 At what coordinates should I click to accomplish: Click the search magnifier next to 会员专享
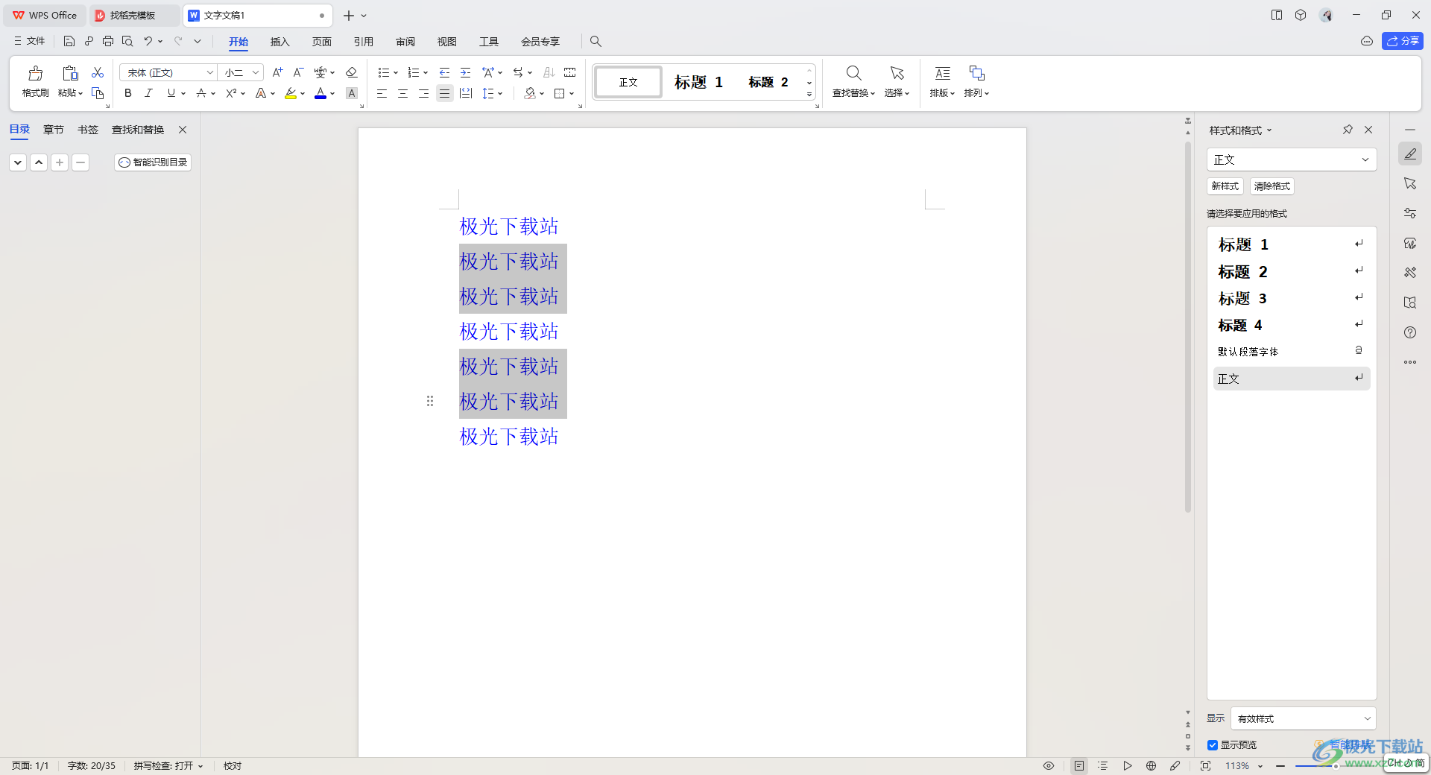[x=596, y=41]
